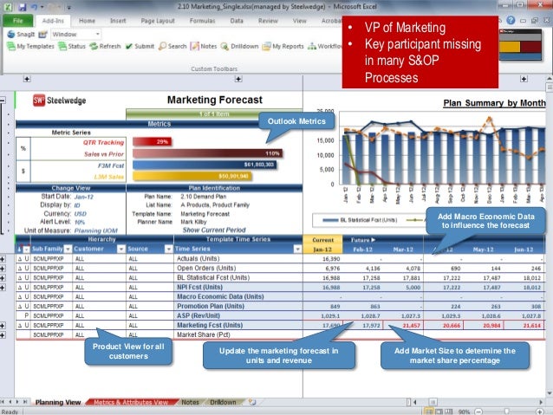Select the Drilldown sheet tab

[223, 402]
